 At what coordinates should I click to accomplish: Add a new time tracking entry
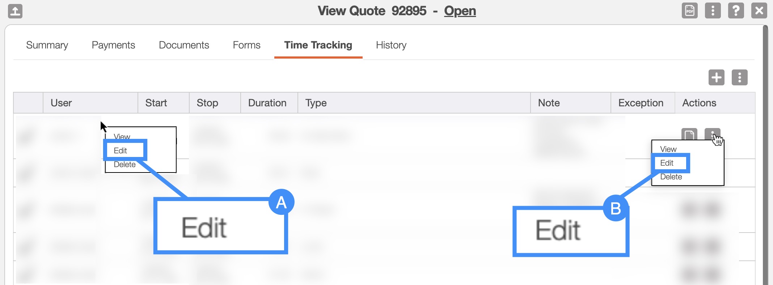716,77
